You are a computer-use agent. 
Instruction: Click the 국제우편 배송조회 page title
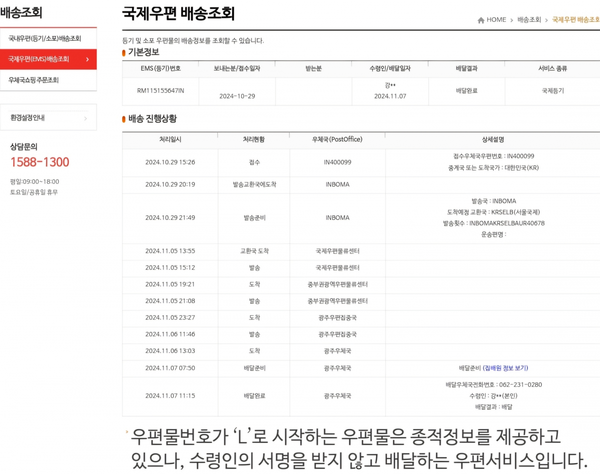178,14
